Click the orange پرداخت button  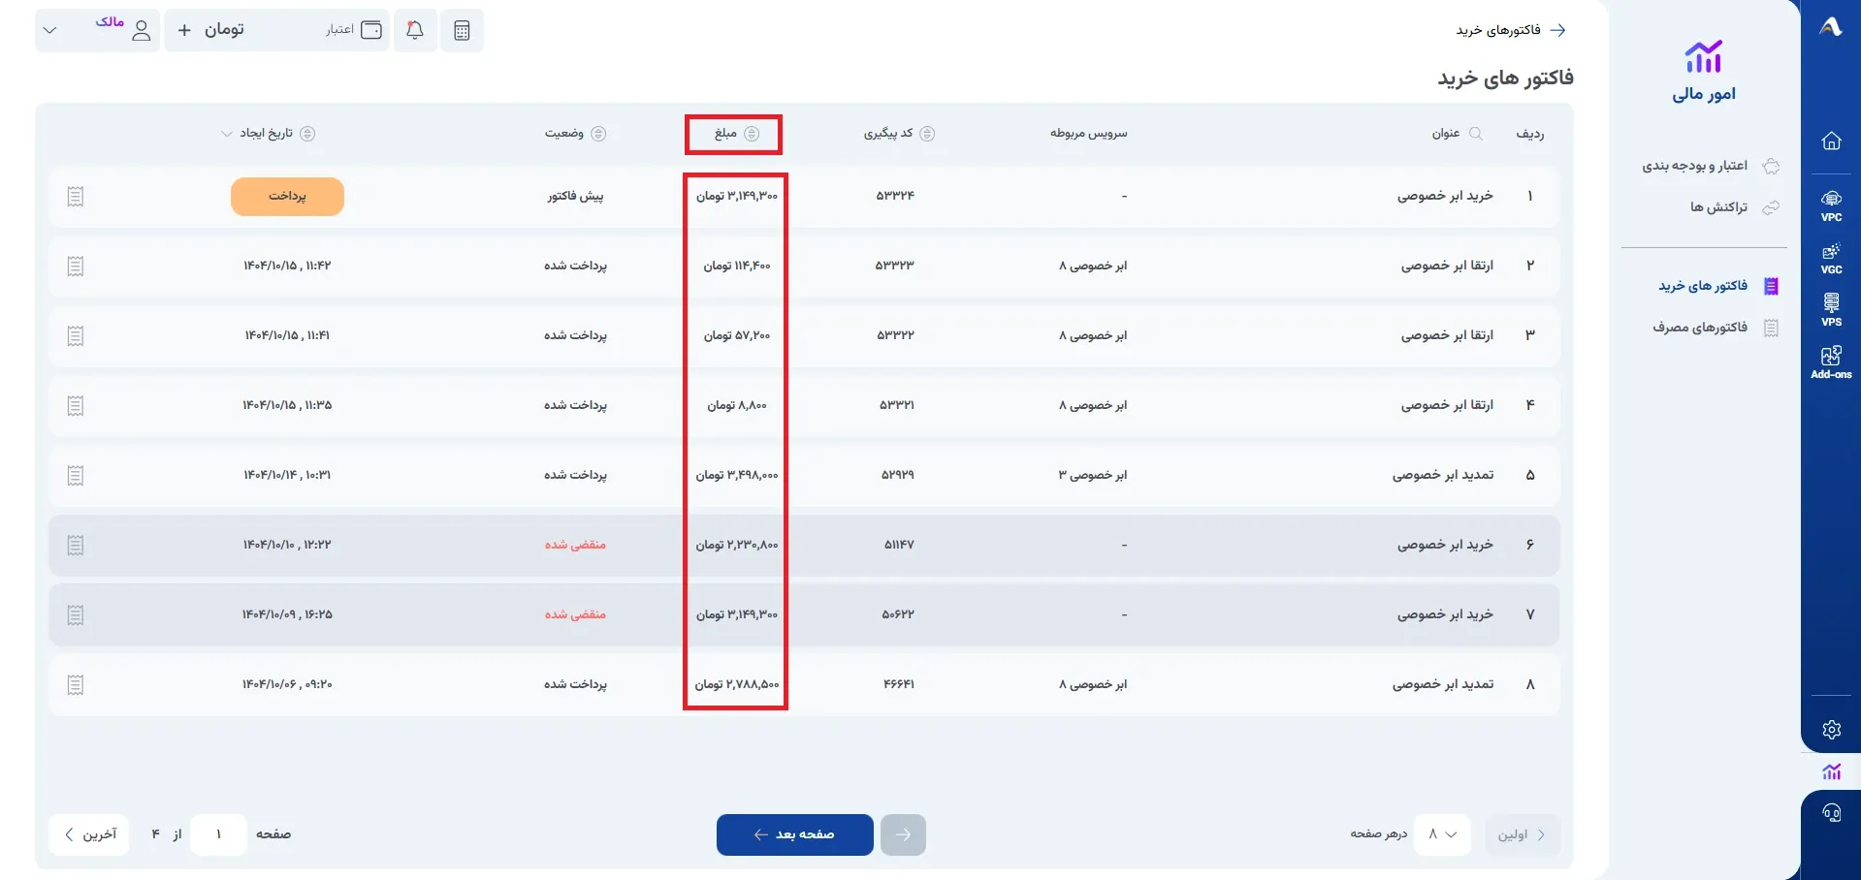click(x=287, y=197)
